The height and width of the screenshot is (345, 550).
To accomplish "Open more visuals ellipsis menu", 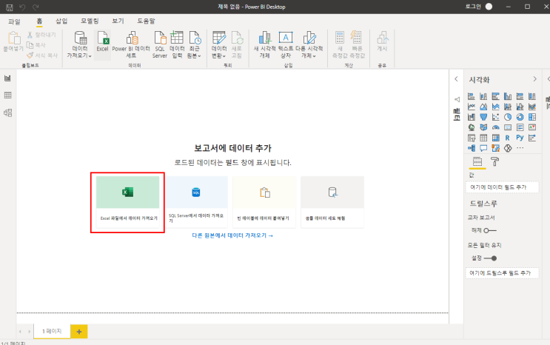I will [x=520, y=148].
